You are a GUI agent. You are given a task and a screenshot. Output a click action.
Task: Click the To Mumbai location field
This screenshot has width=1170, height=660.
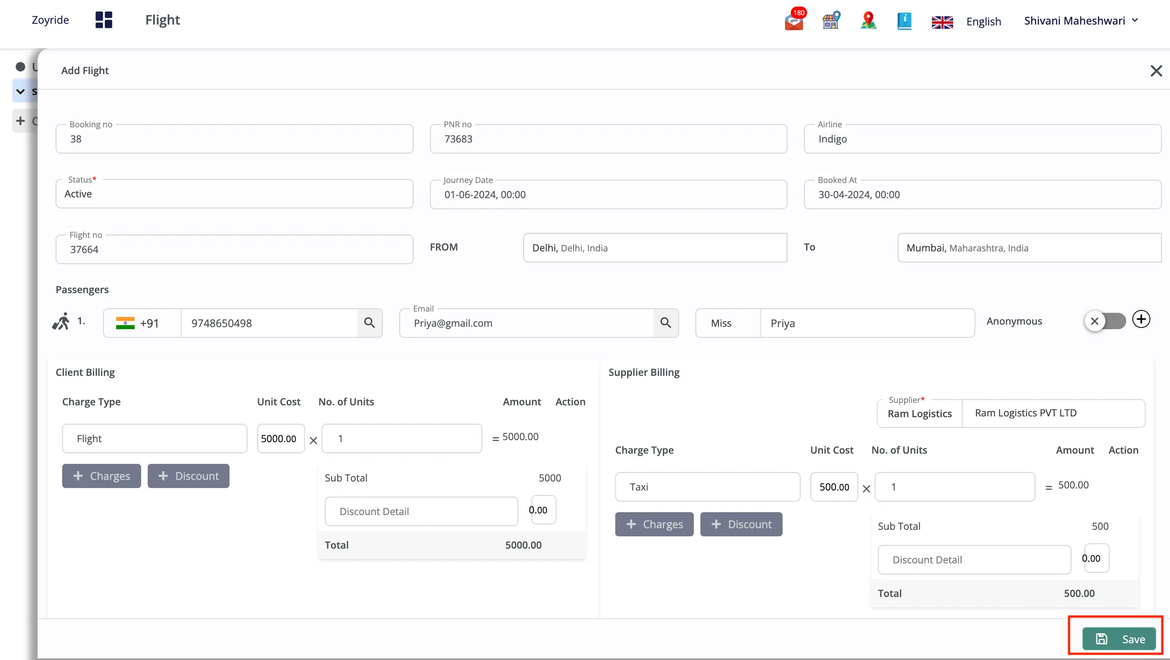(1029, 248)
